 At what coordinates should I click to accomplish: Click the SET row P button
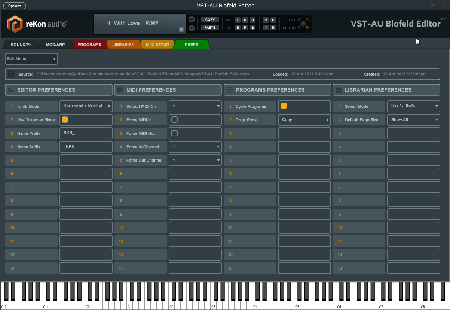coord(245,28)
